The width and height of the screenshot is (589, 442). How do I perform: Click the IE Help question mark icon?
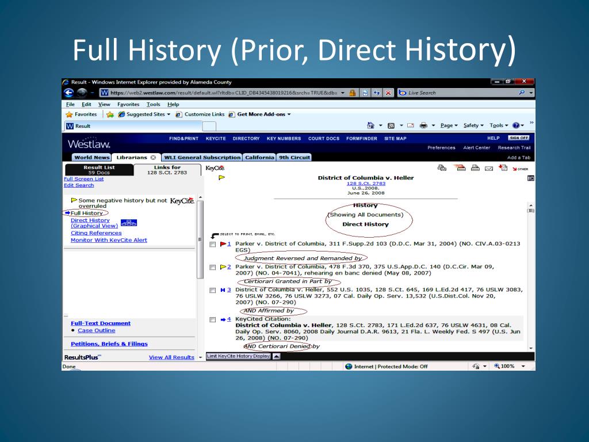click(x=516, y=125)
